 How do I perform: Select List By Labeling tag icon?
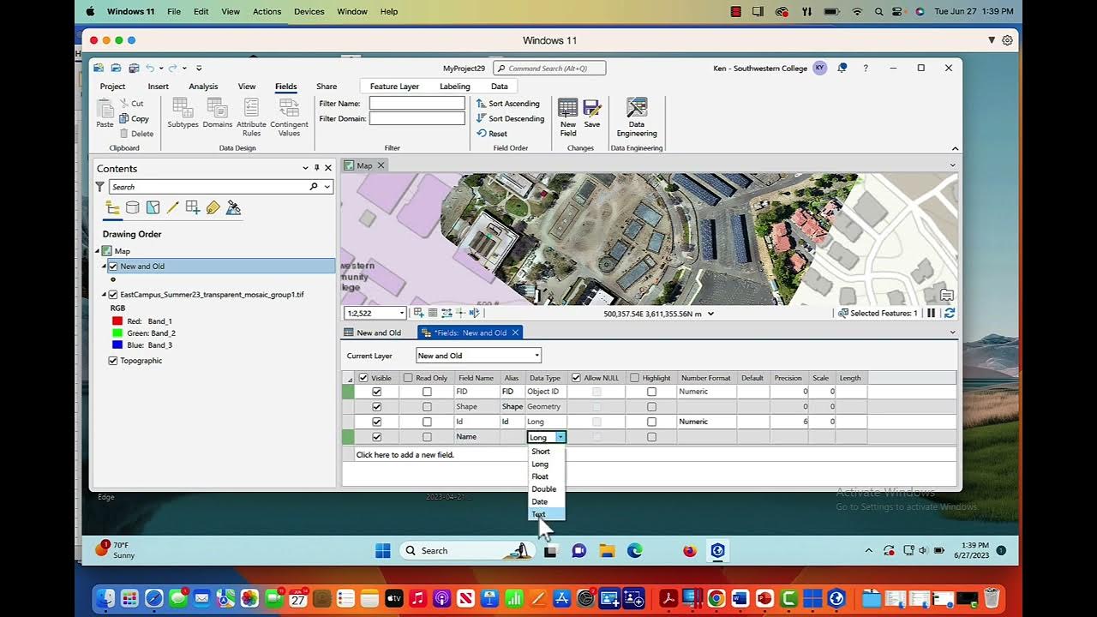(x=213, y=207)
